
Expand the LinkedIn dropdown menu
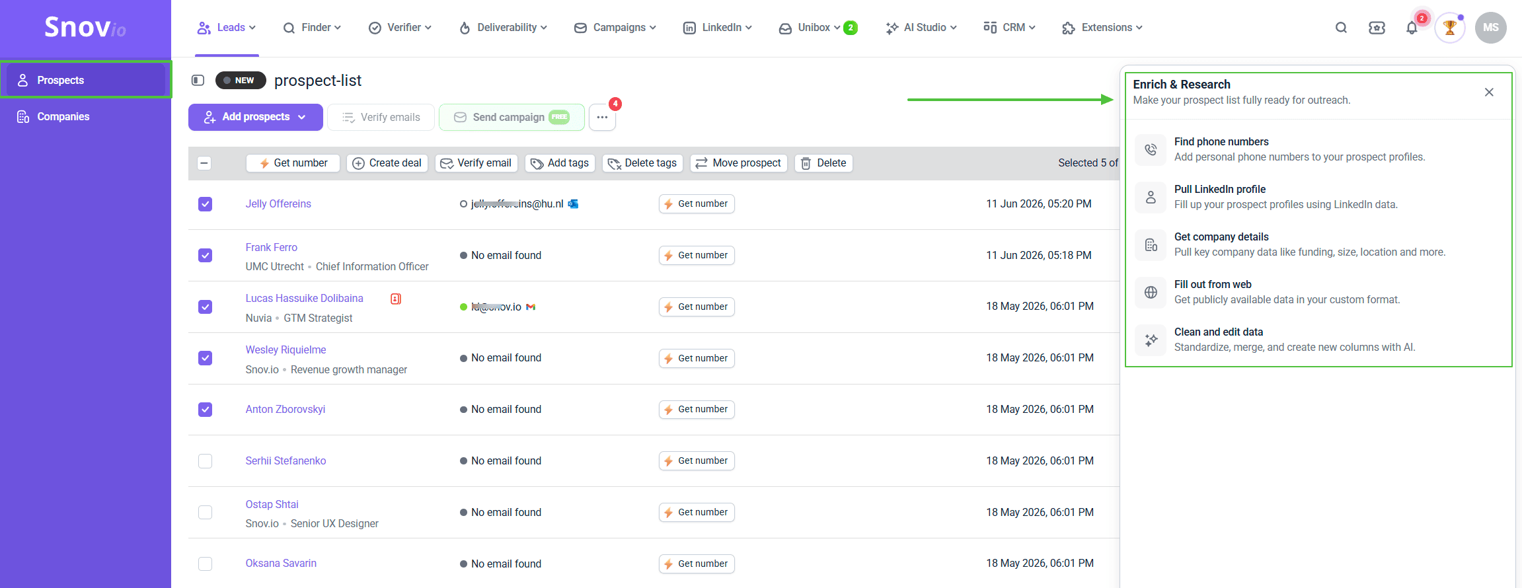[718, 28]
